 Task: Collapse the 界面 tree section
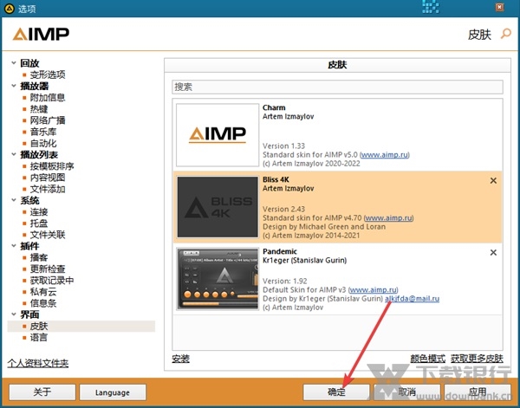pyautogui.click(x=14, y=314)
